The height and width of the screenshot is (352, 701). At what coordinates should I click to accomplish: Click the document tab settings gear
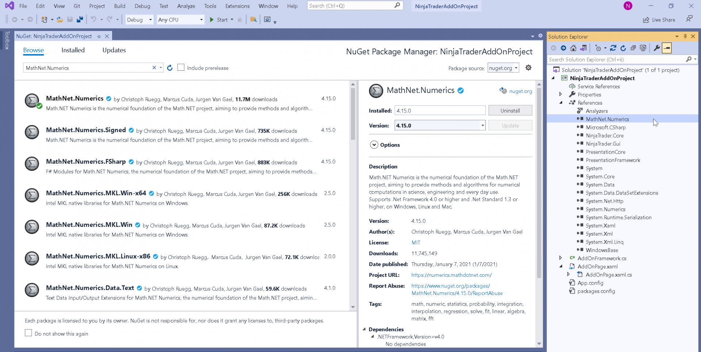[540, 36]
